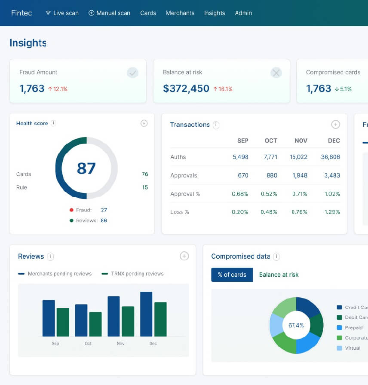Click Loss % OCT value 0.48%
Viewport: 368px width, 385px height.
[269, 212]
